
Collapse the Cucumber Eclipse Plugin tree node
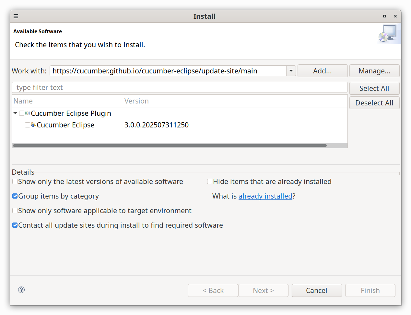[15, 113]
